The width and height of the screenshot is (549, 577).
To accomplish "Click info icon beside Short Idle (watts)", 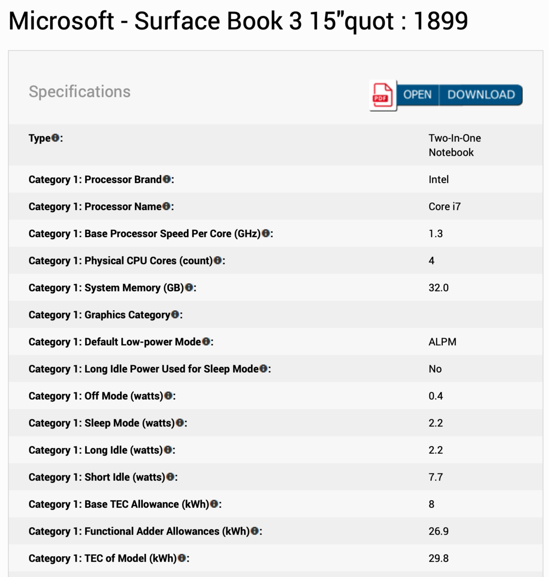I will click(x=170, y=477).
